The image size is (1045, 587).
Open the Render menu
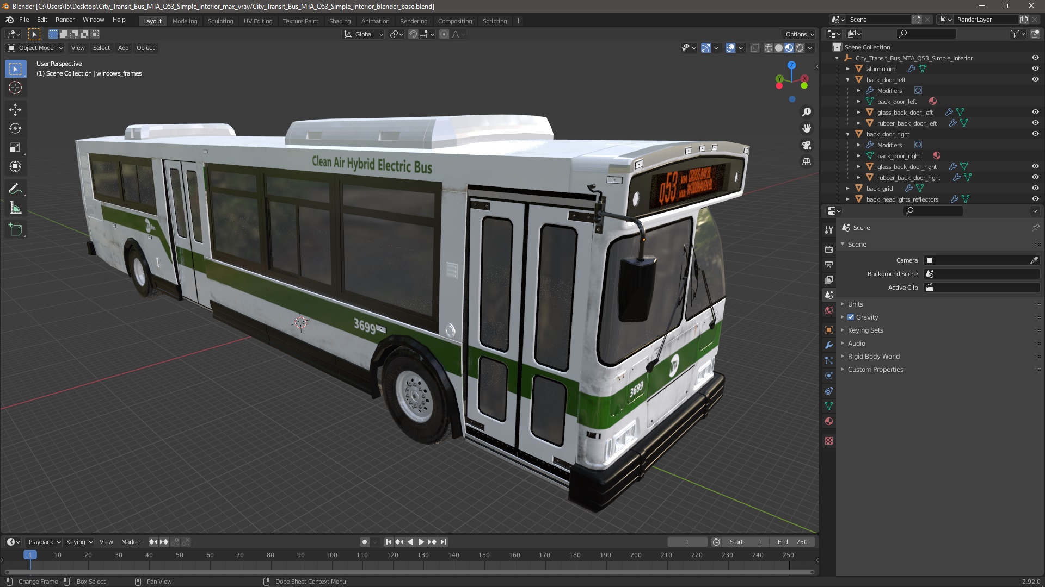[x=65, y=20]
